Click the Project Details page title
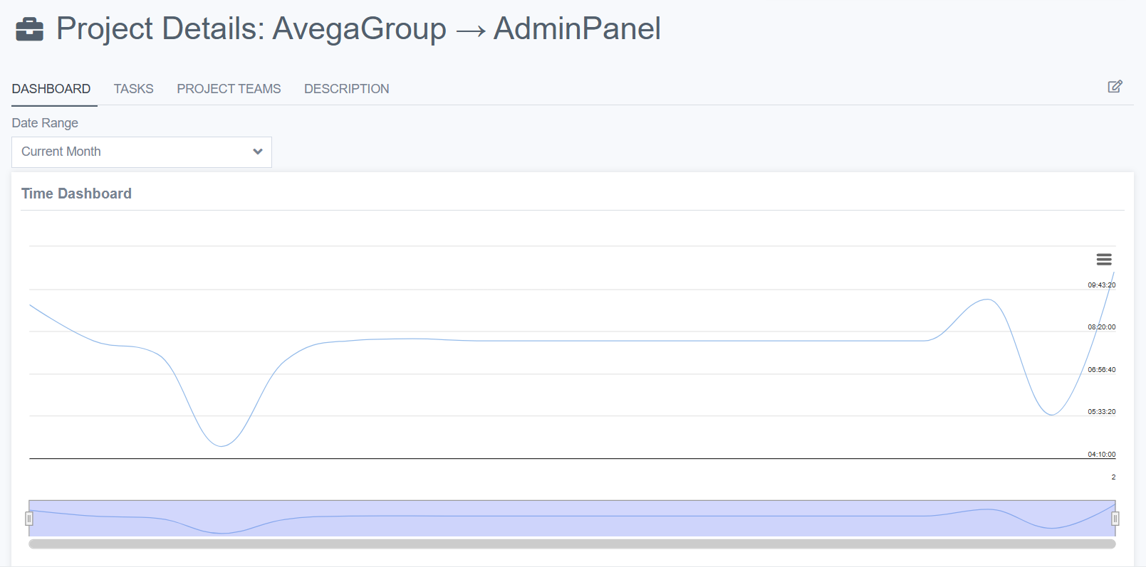 coord(358,29)
